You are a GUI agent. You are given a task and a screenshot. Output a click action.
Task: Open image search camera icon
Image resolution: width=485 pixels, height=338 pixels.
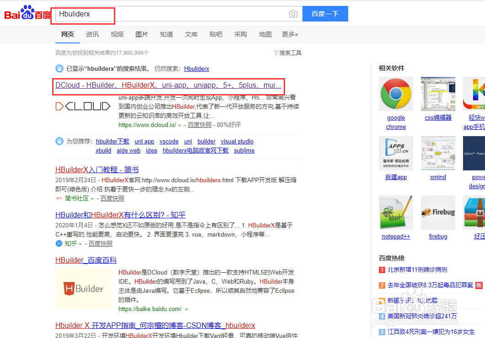point(293,14)
